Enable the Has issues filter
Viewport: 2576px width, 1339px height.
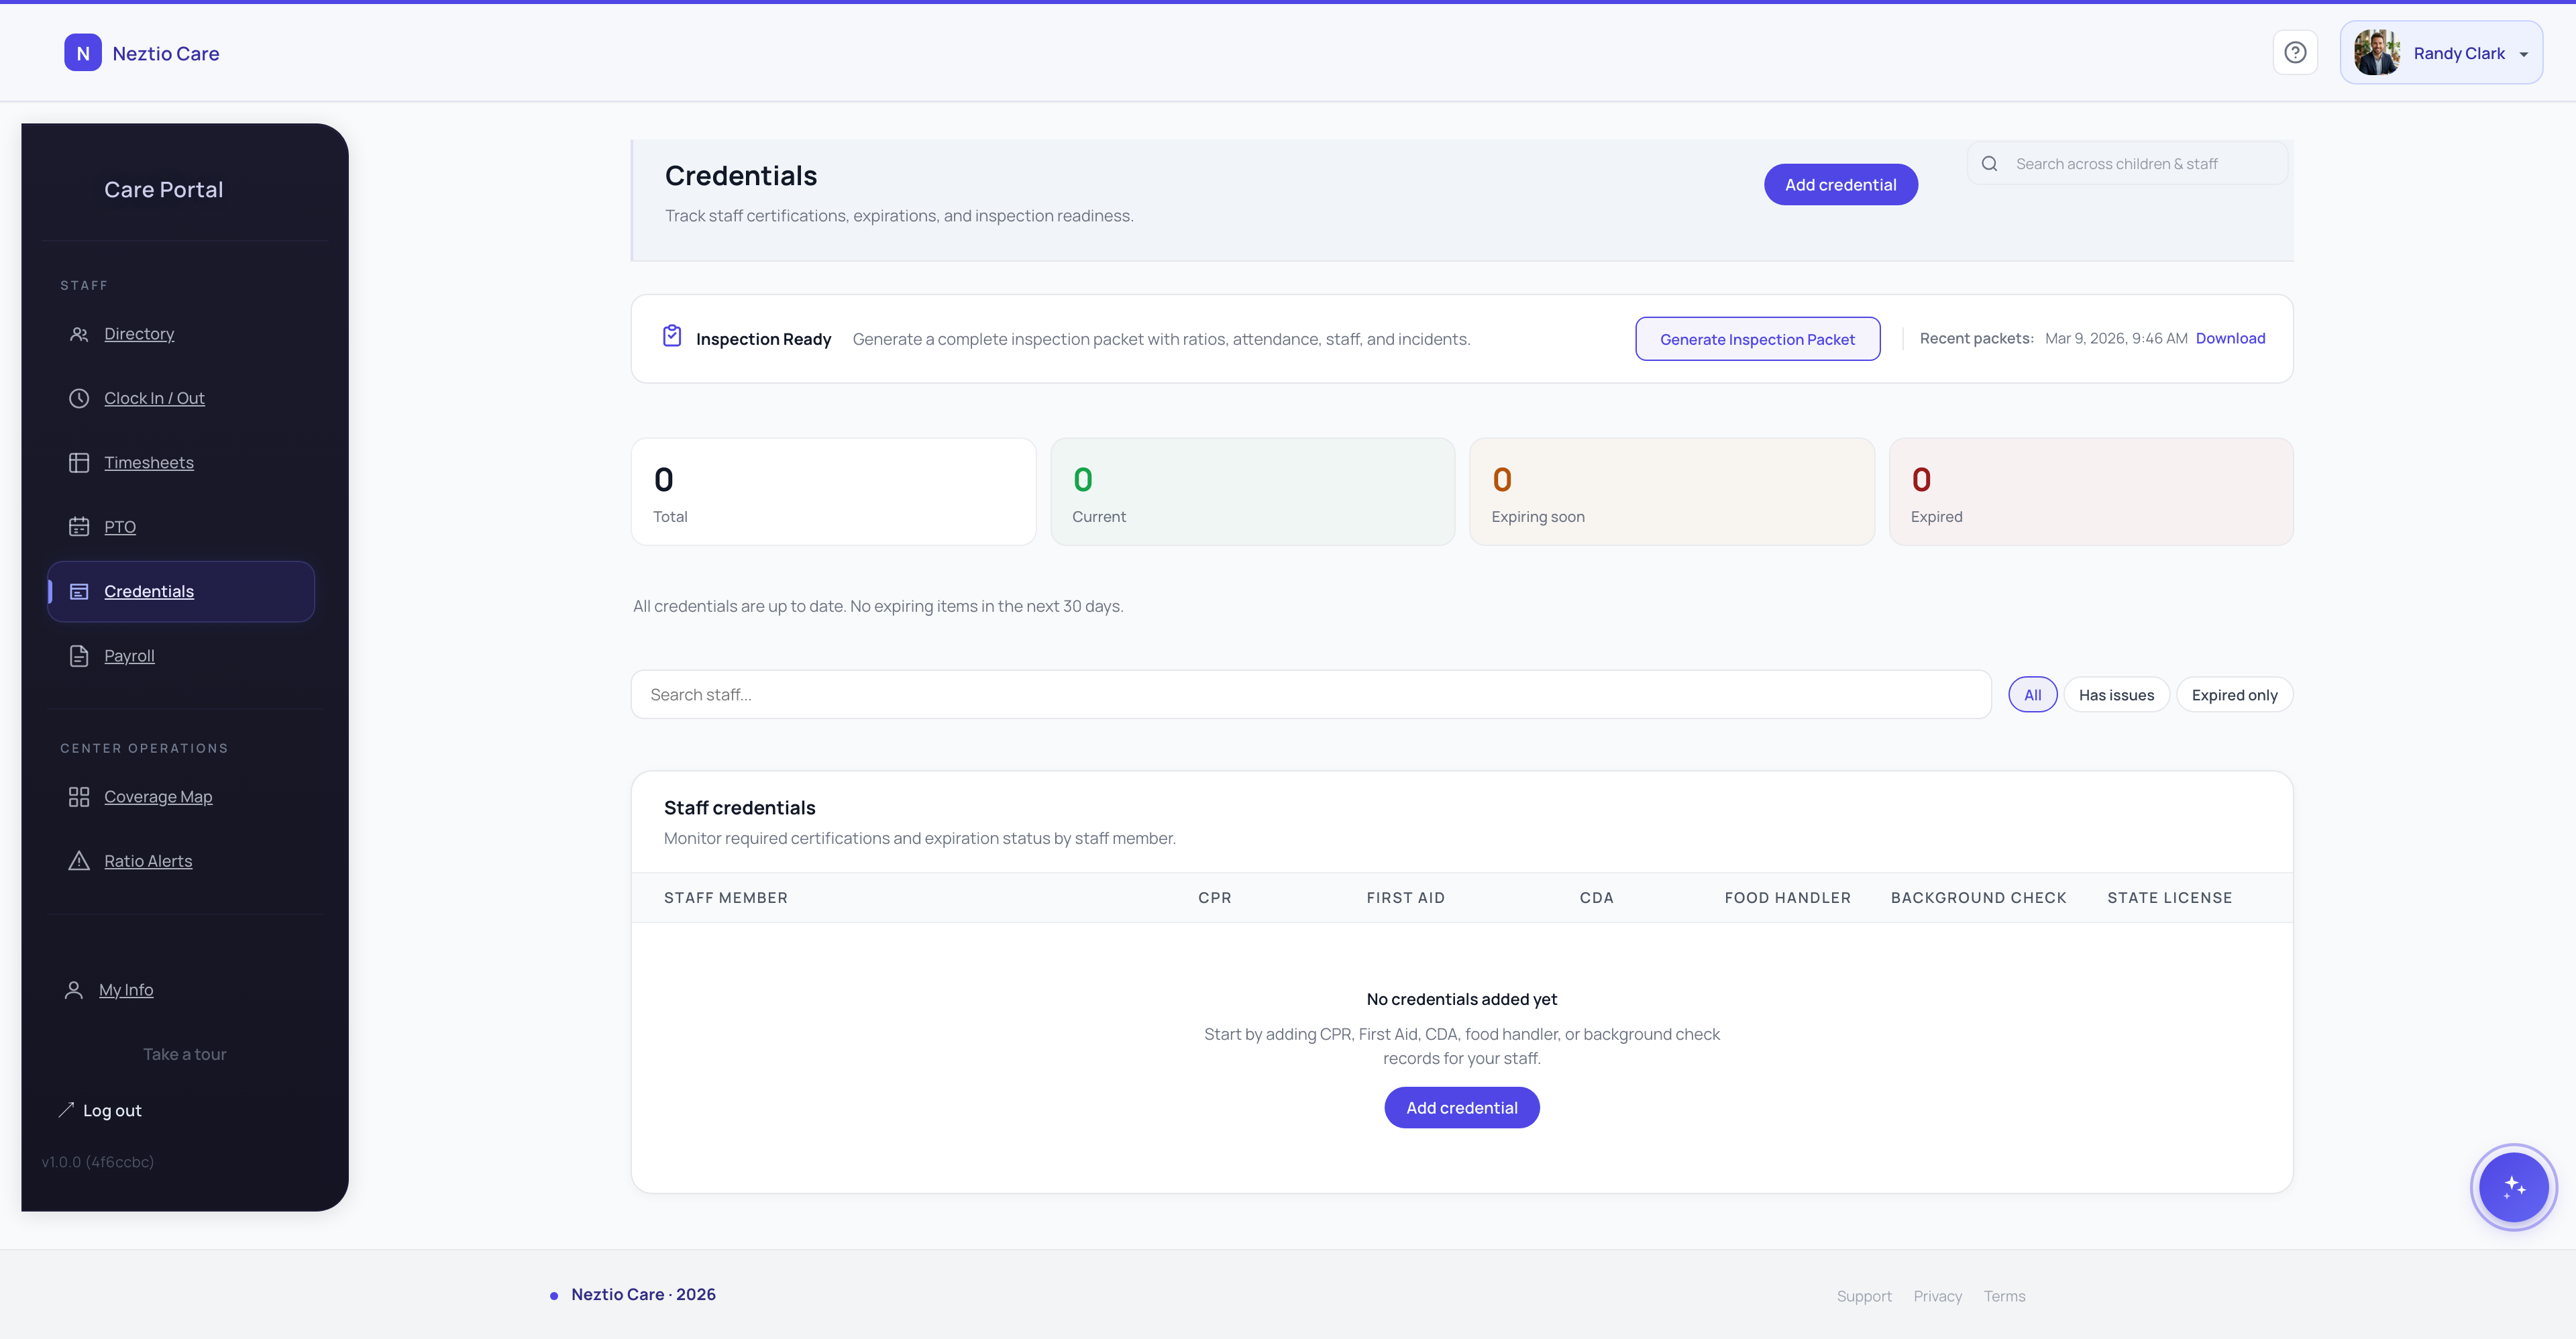2116,694
